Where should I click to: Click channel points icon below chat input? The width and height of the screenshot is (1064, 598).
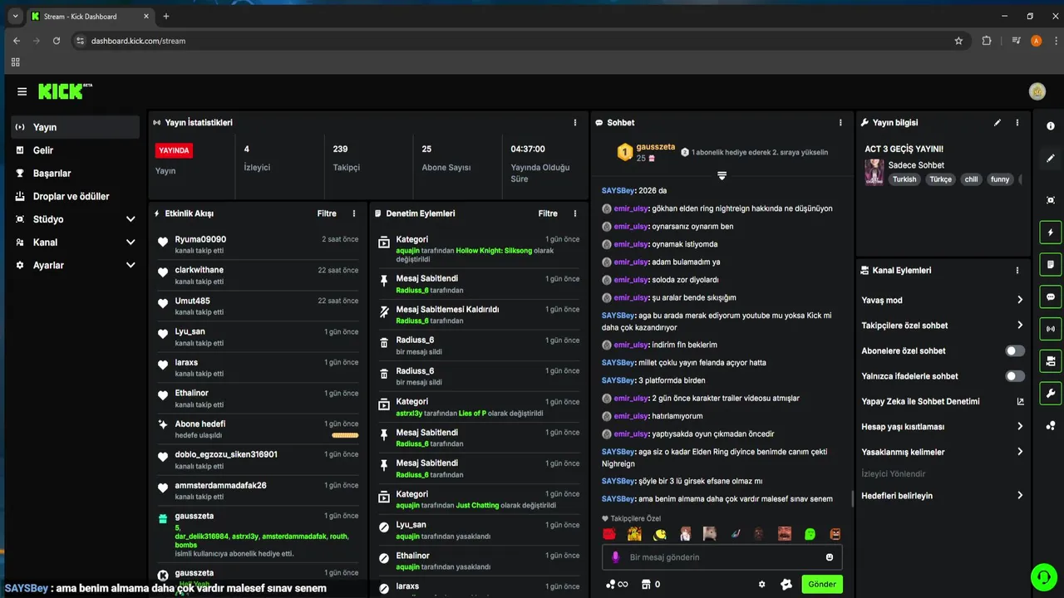point(617,585)
